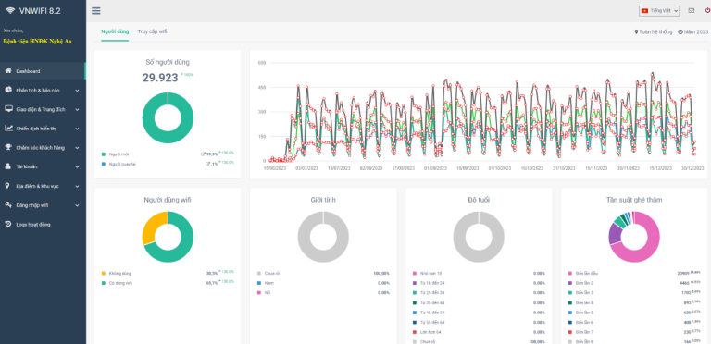The height and width of the screenshot is (344, 711).
Task: Open the mail envelope icon
Action: pos(691,10)
